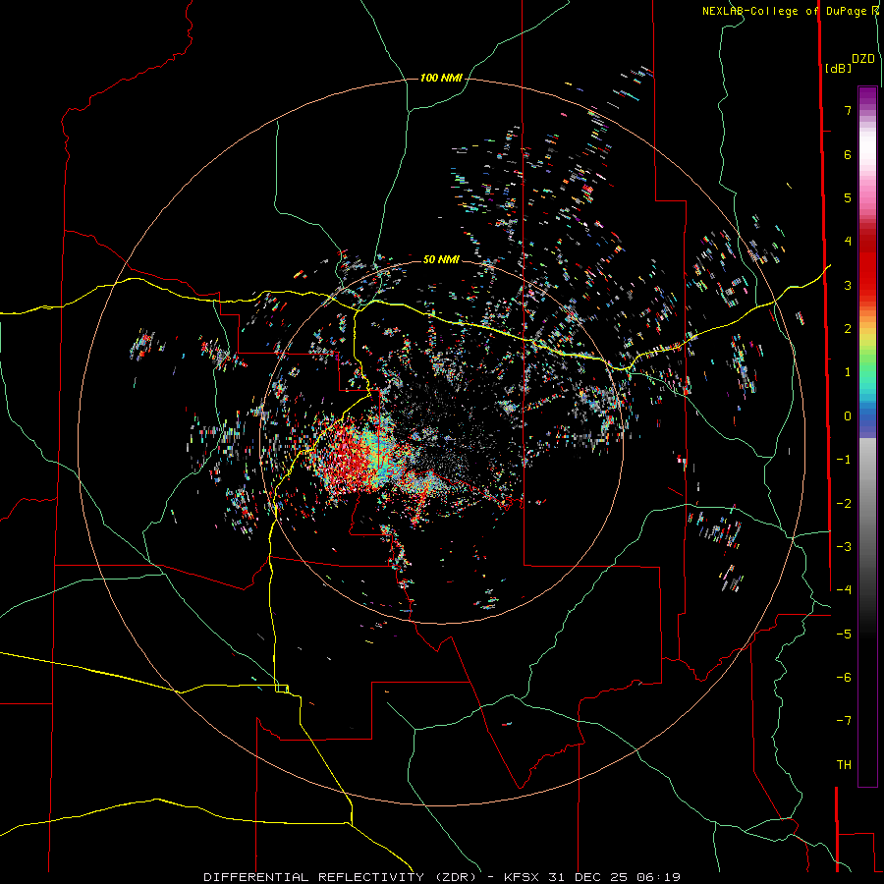Click the 100 NMI range ring label

pos(441,78)
